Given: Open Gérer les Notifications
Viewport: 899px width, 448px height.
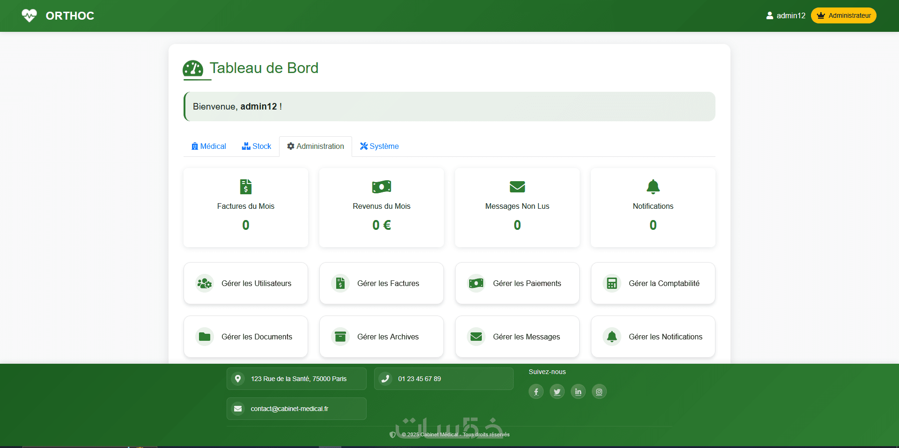Looking at the screenshot, I should (653, 337).
